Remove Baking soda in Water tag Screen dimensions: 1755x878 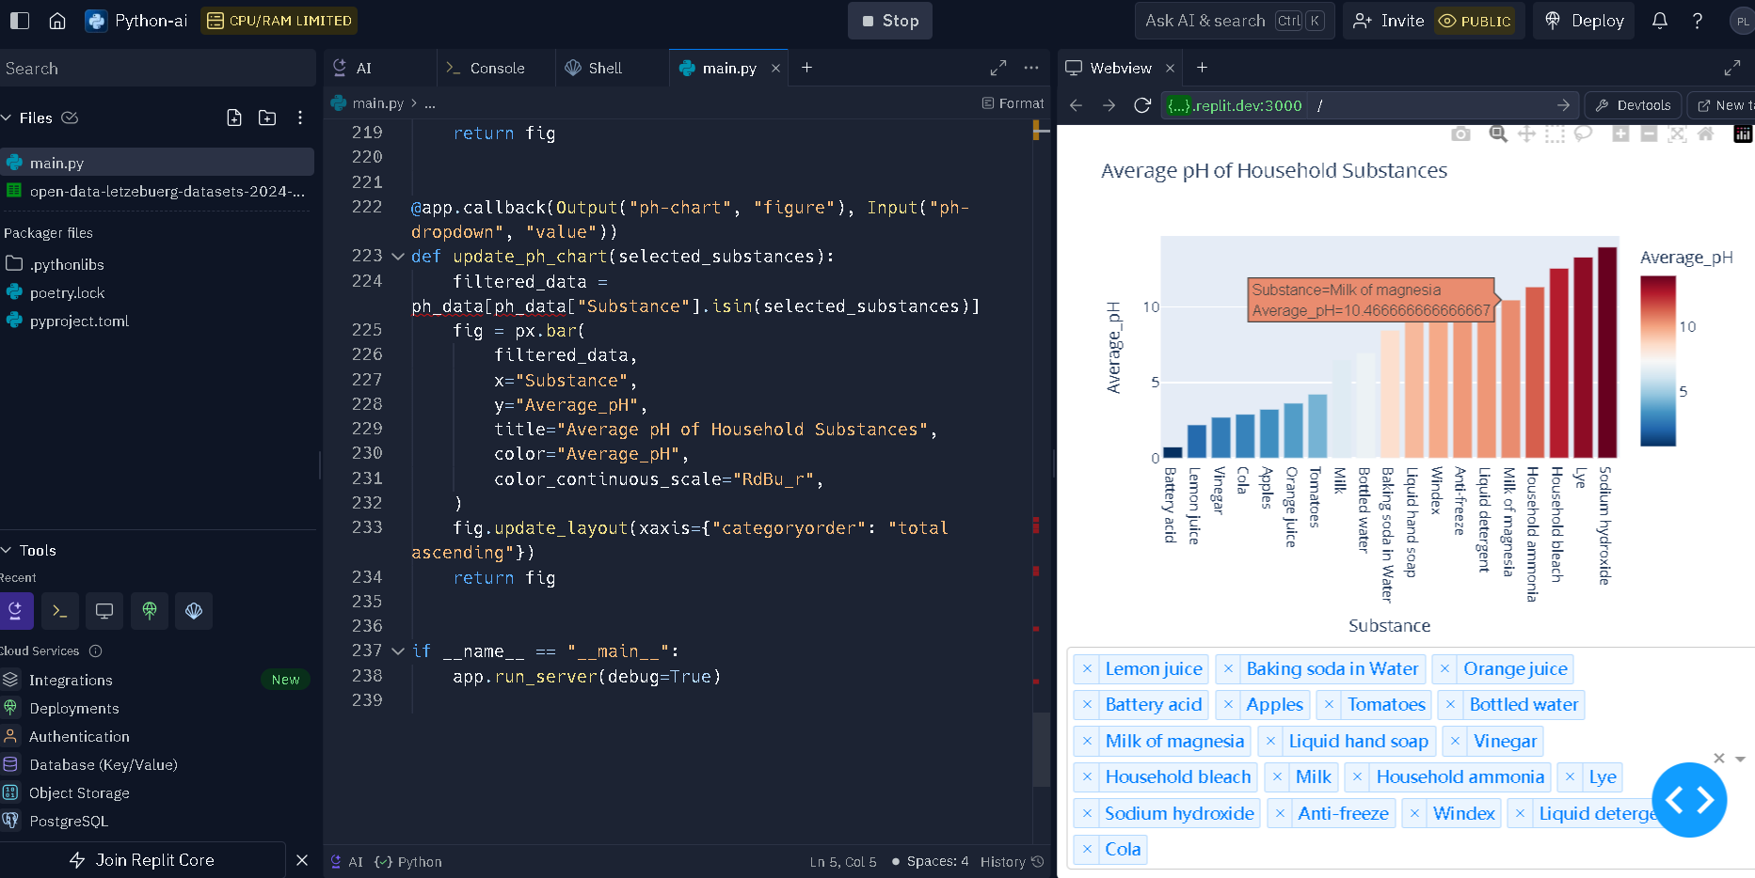1228,669
